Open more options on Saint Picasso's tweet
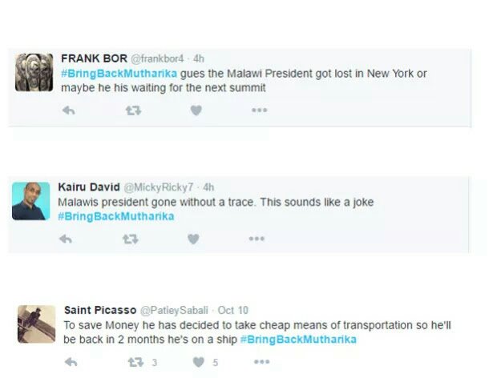The height and width of the screenshot is (378, 497). [x=261, y=362]
